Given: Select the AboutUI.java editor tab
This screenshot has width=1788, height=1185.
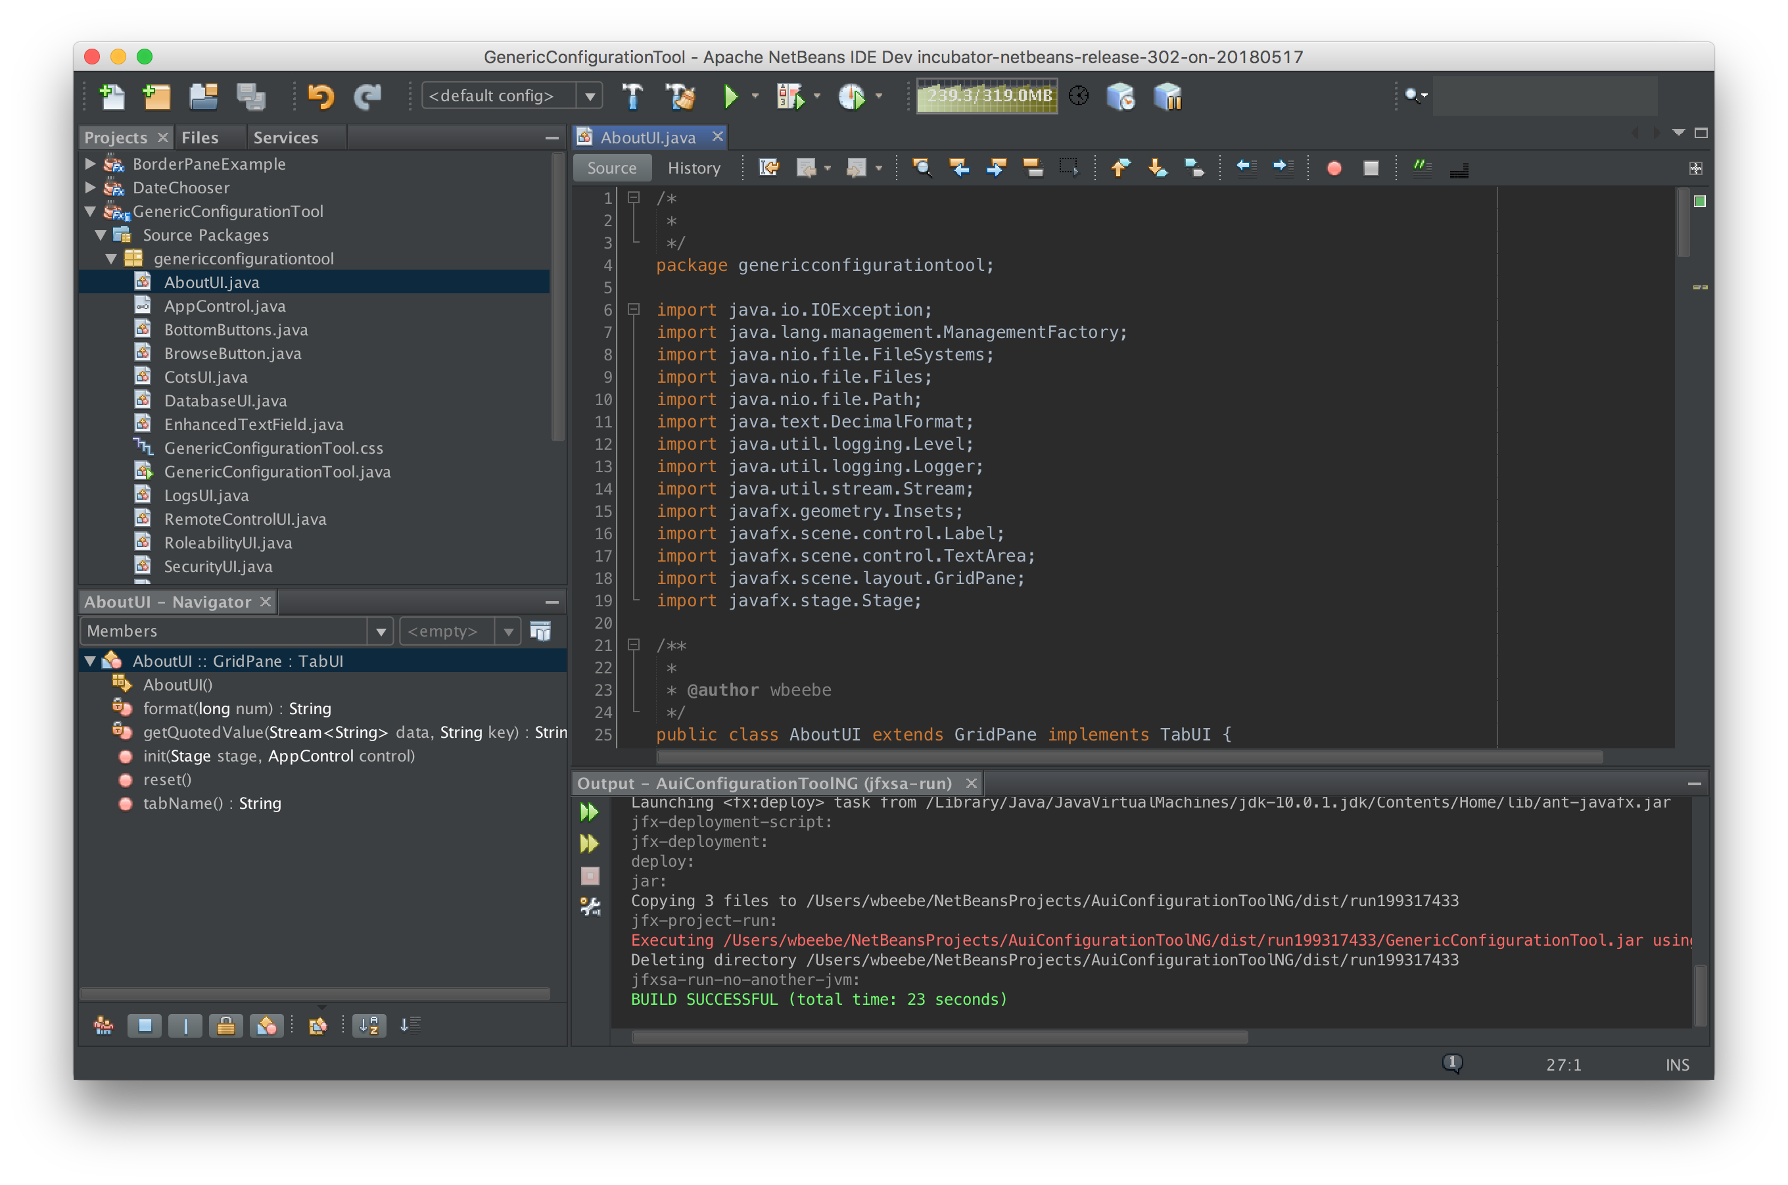Looking at the screenshot, I should click(x=647, y=137).
